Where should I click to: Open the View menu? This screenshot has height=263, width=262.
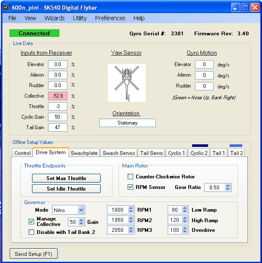[30, 18]
